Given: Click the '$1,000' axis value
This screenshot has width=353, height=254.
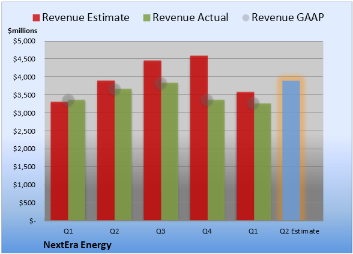Looking at the screenshot, I should 24,185.
